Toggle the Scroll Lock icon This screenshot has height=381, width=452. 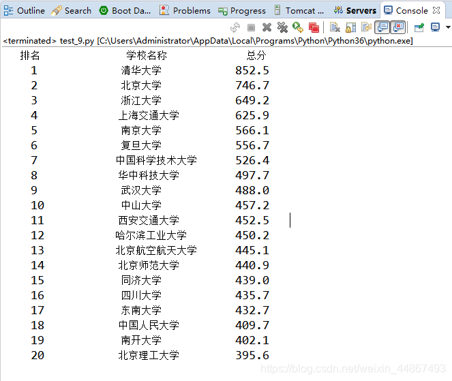(350, 27)
